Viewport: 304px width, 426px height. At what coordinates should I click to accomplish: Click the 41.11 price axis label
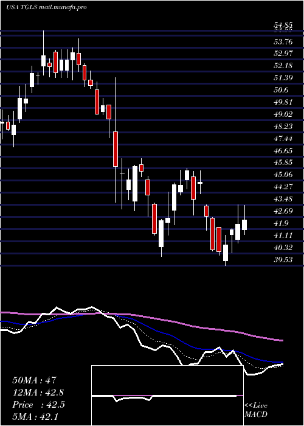pos(283,236)
